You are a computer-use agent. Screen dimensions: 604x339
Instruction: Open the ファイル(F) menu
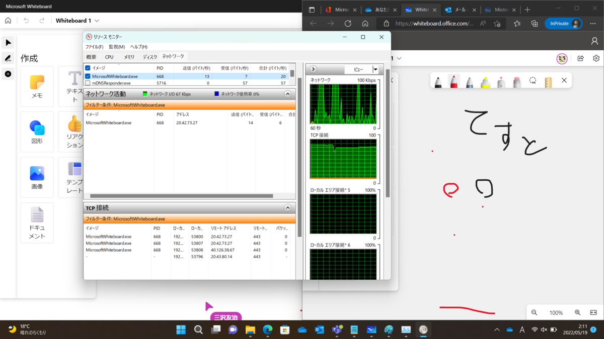[x=94, y=47]
